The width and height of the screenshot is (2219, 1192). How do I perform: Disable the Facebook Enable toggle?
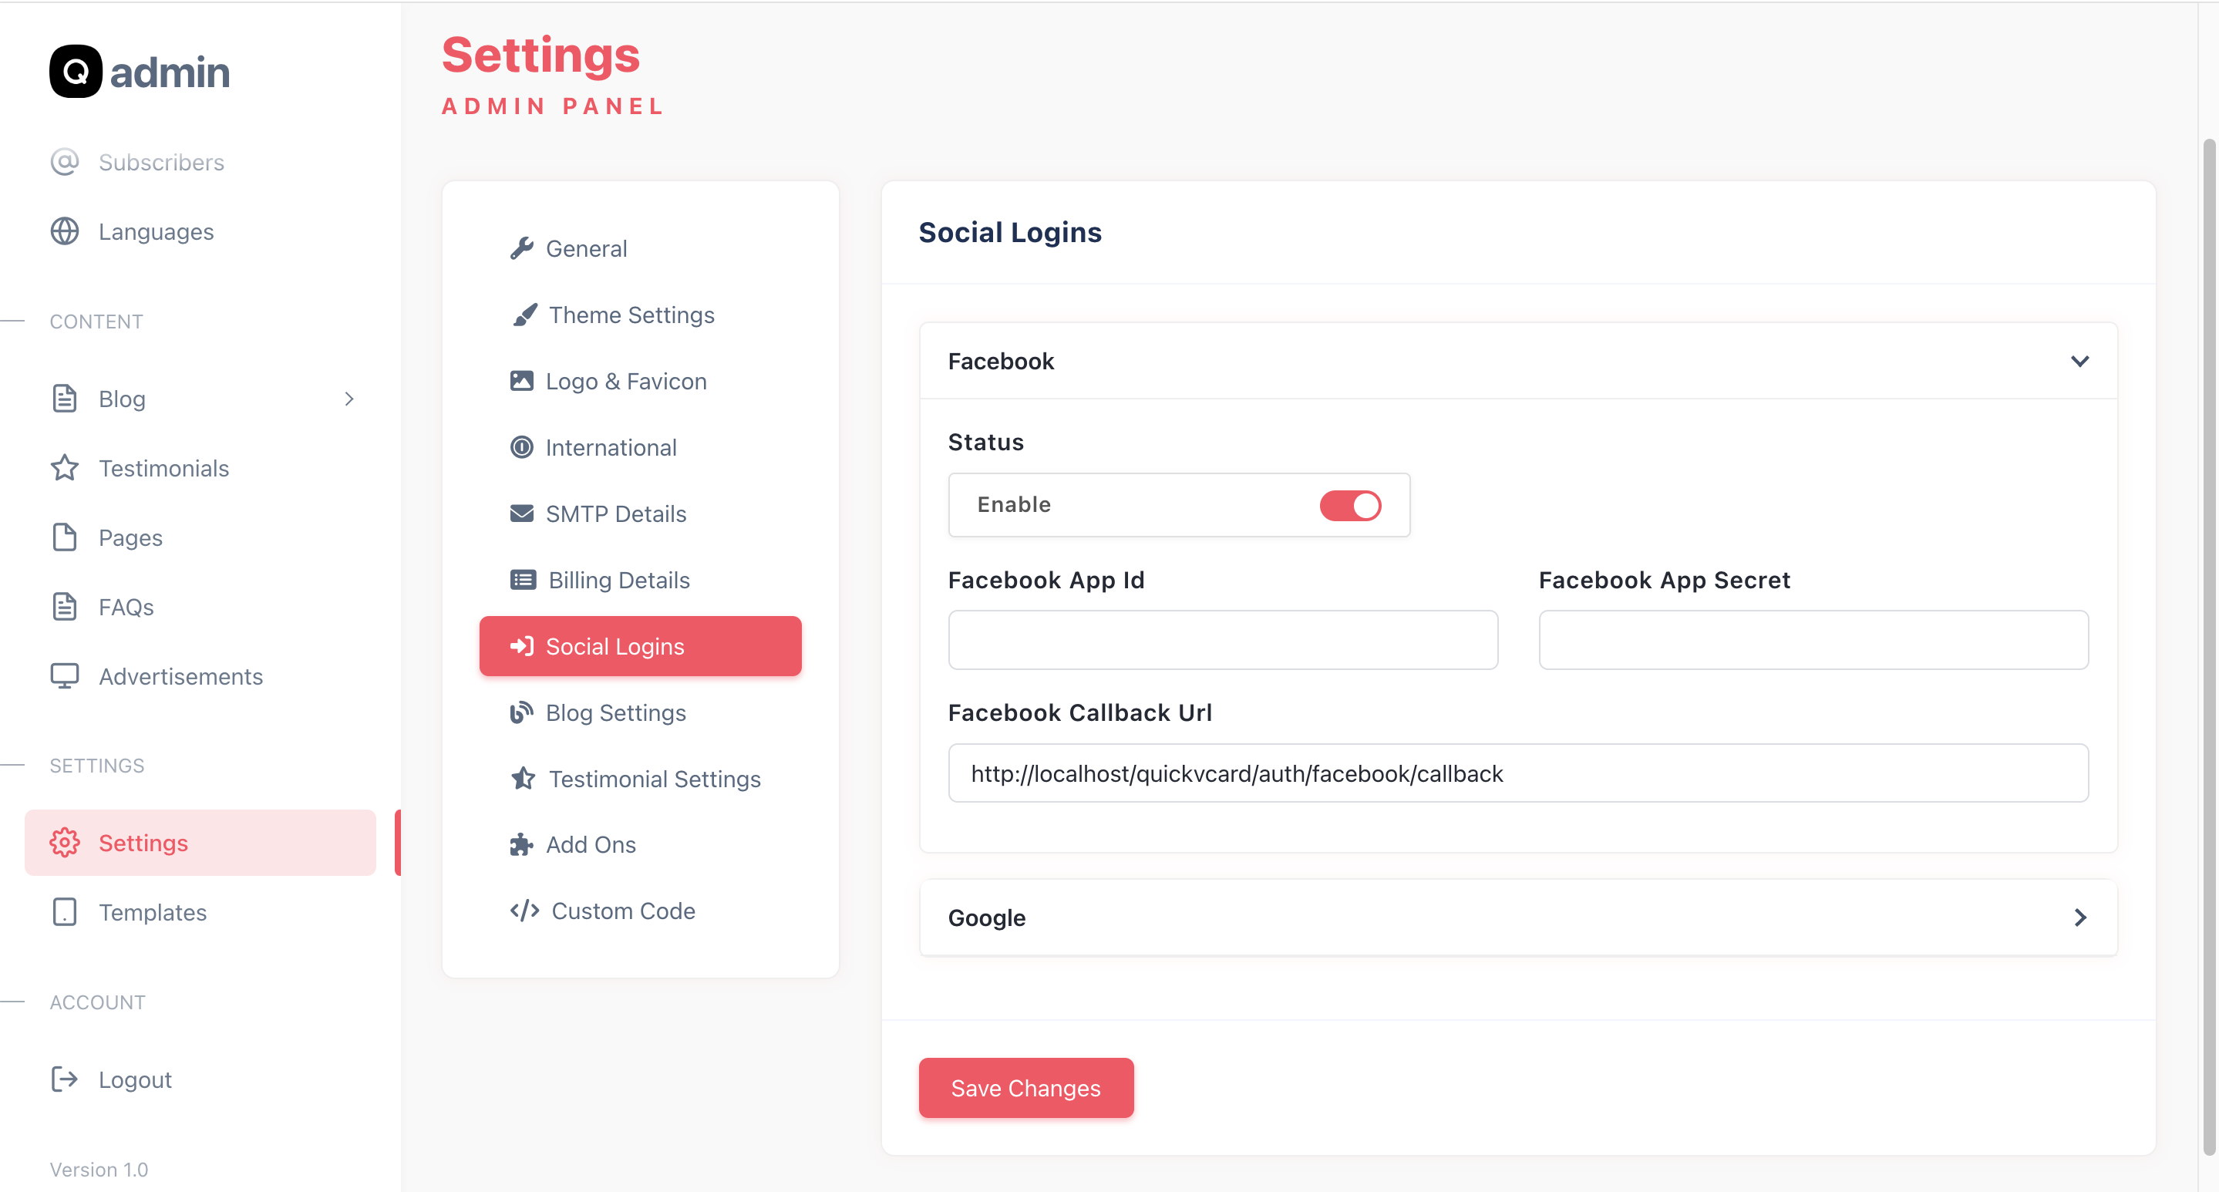tap(1350, 505)
